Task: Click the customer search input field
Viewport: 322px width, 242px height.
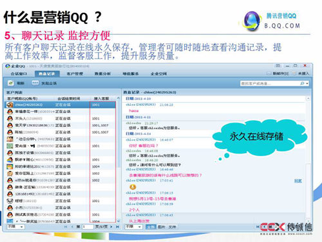Action: click(270, 83)
